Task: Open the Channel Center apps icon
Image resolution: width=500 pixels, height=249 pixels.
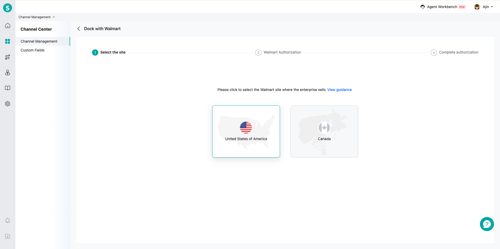Action: coord(8,41)
